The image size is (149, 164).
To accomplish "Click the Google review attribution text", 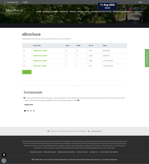I will [x=28, y=105].
